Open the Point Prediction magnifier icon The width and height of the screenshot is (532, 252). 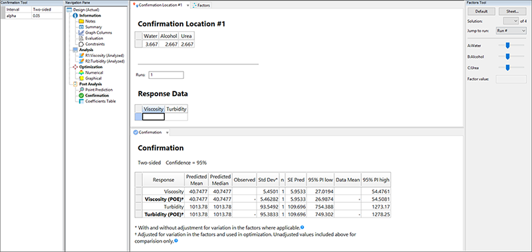81,90
